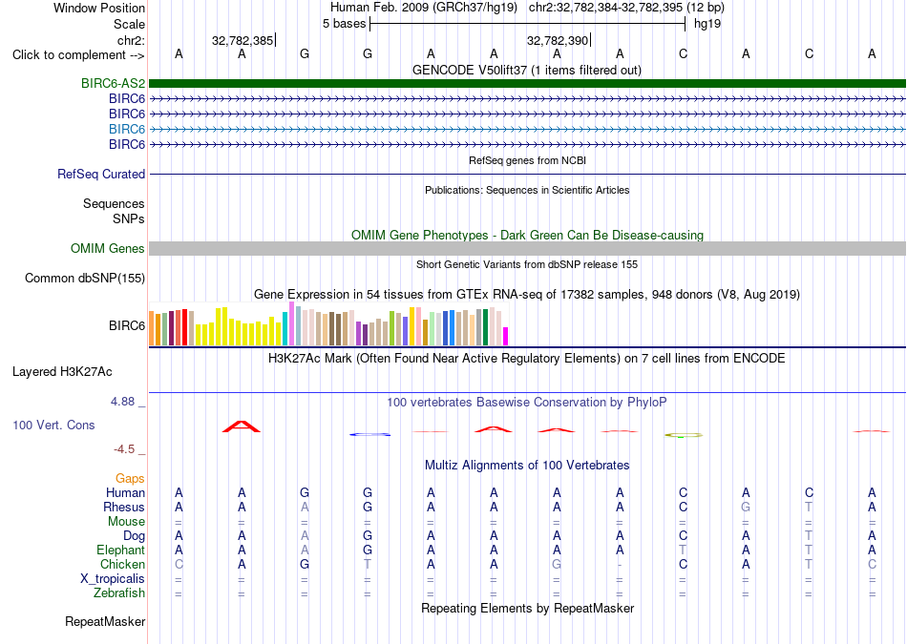The height and width of the screenshot is (644, 907).
Task: Select the Elephant species row label
Action: [x=120, y=550]
